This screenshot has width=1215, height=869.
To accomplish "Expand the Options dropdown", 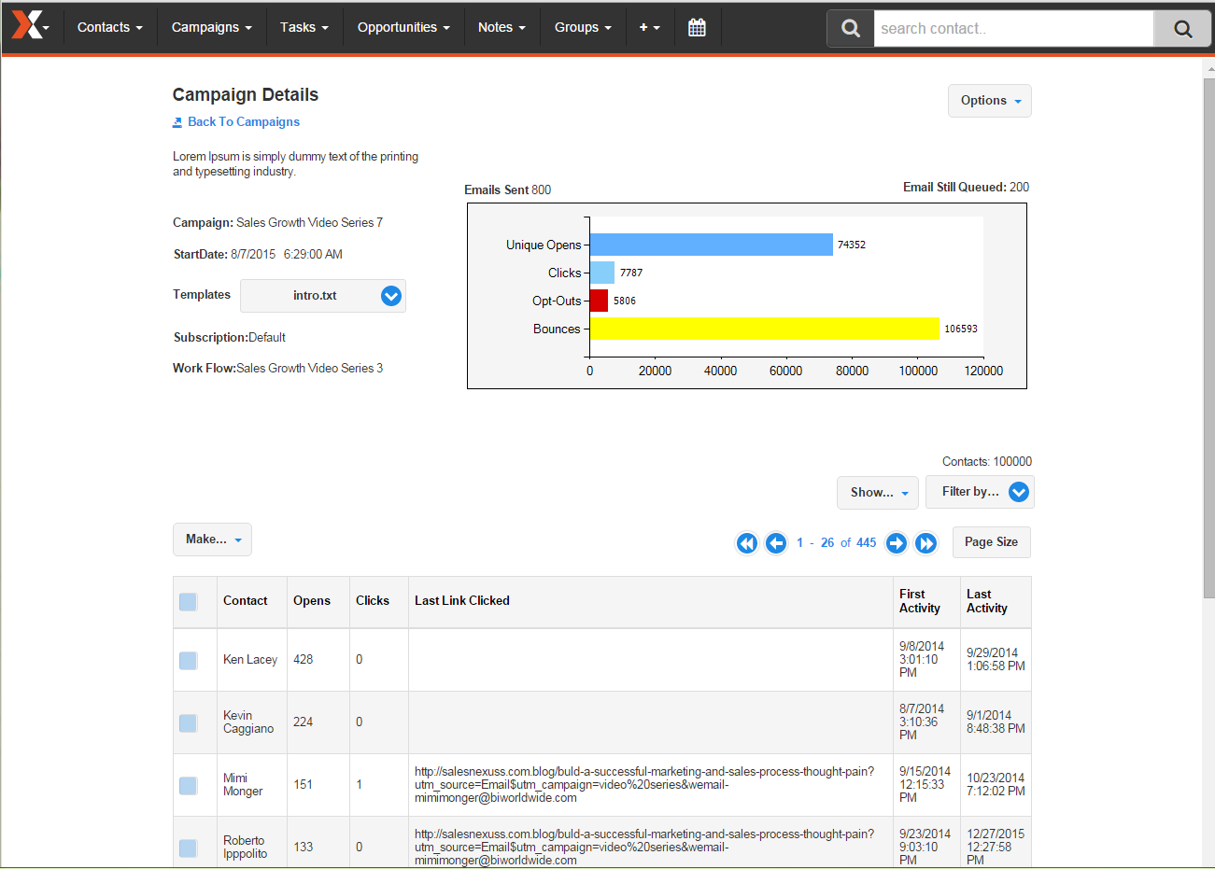I will pos(990,101).
